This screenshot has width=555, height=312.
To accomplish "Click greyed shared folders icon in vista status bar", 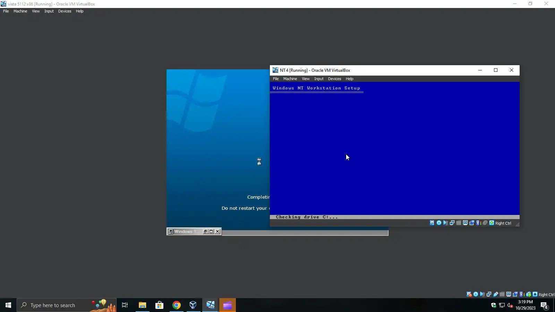I will coord(502,294).
